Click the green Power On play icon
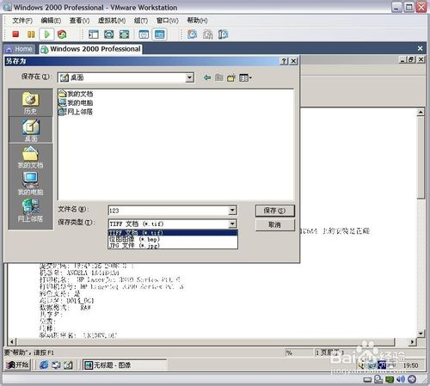 (46, 34)
